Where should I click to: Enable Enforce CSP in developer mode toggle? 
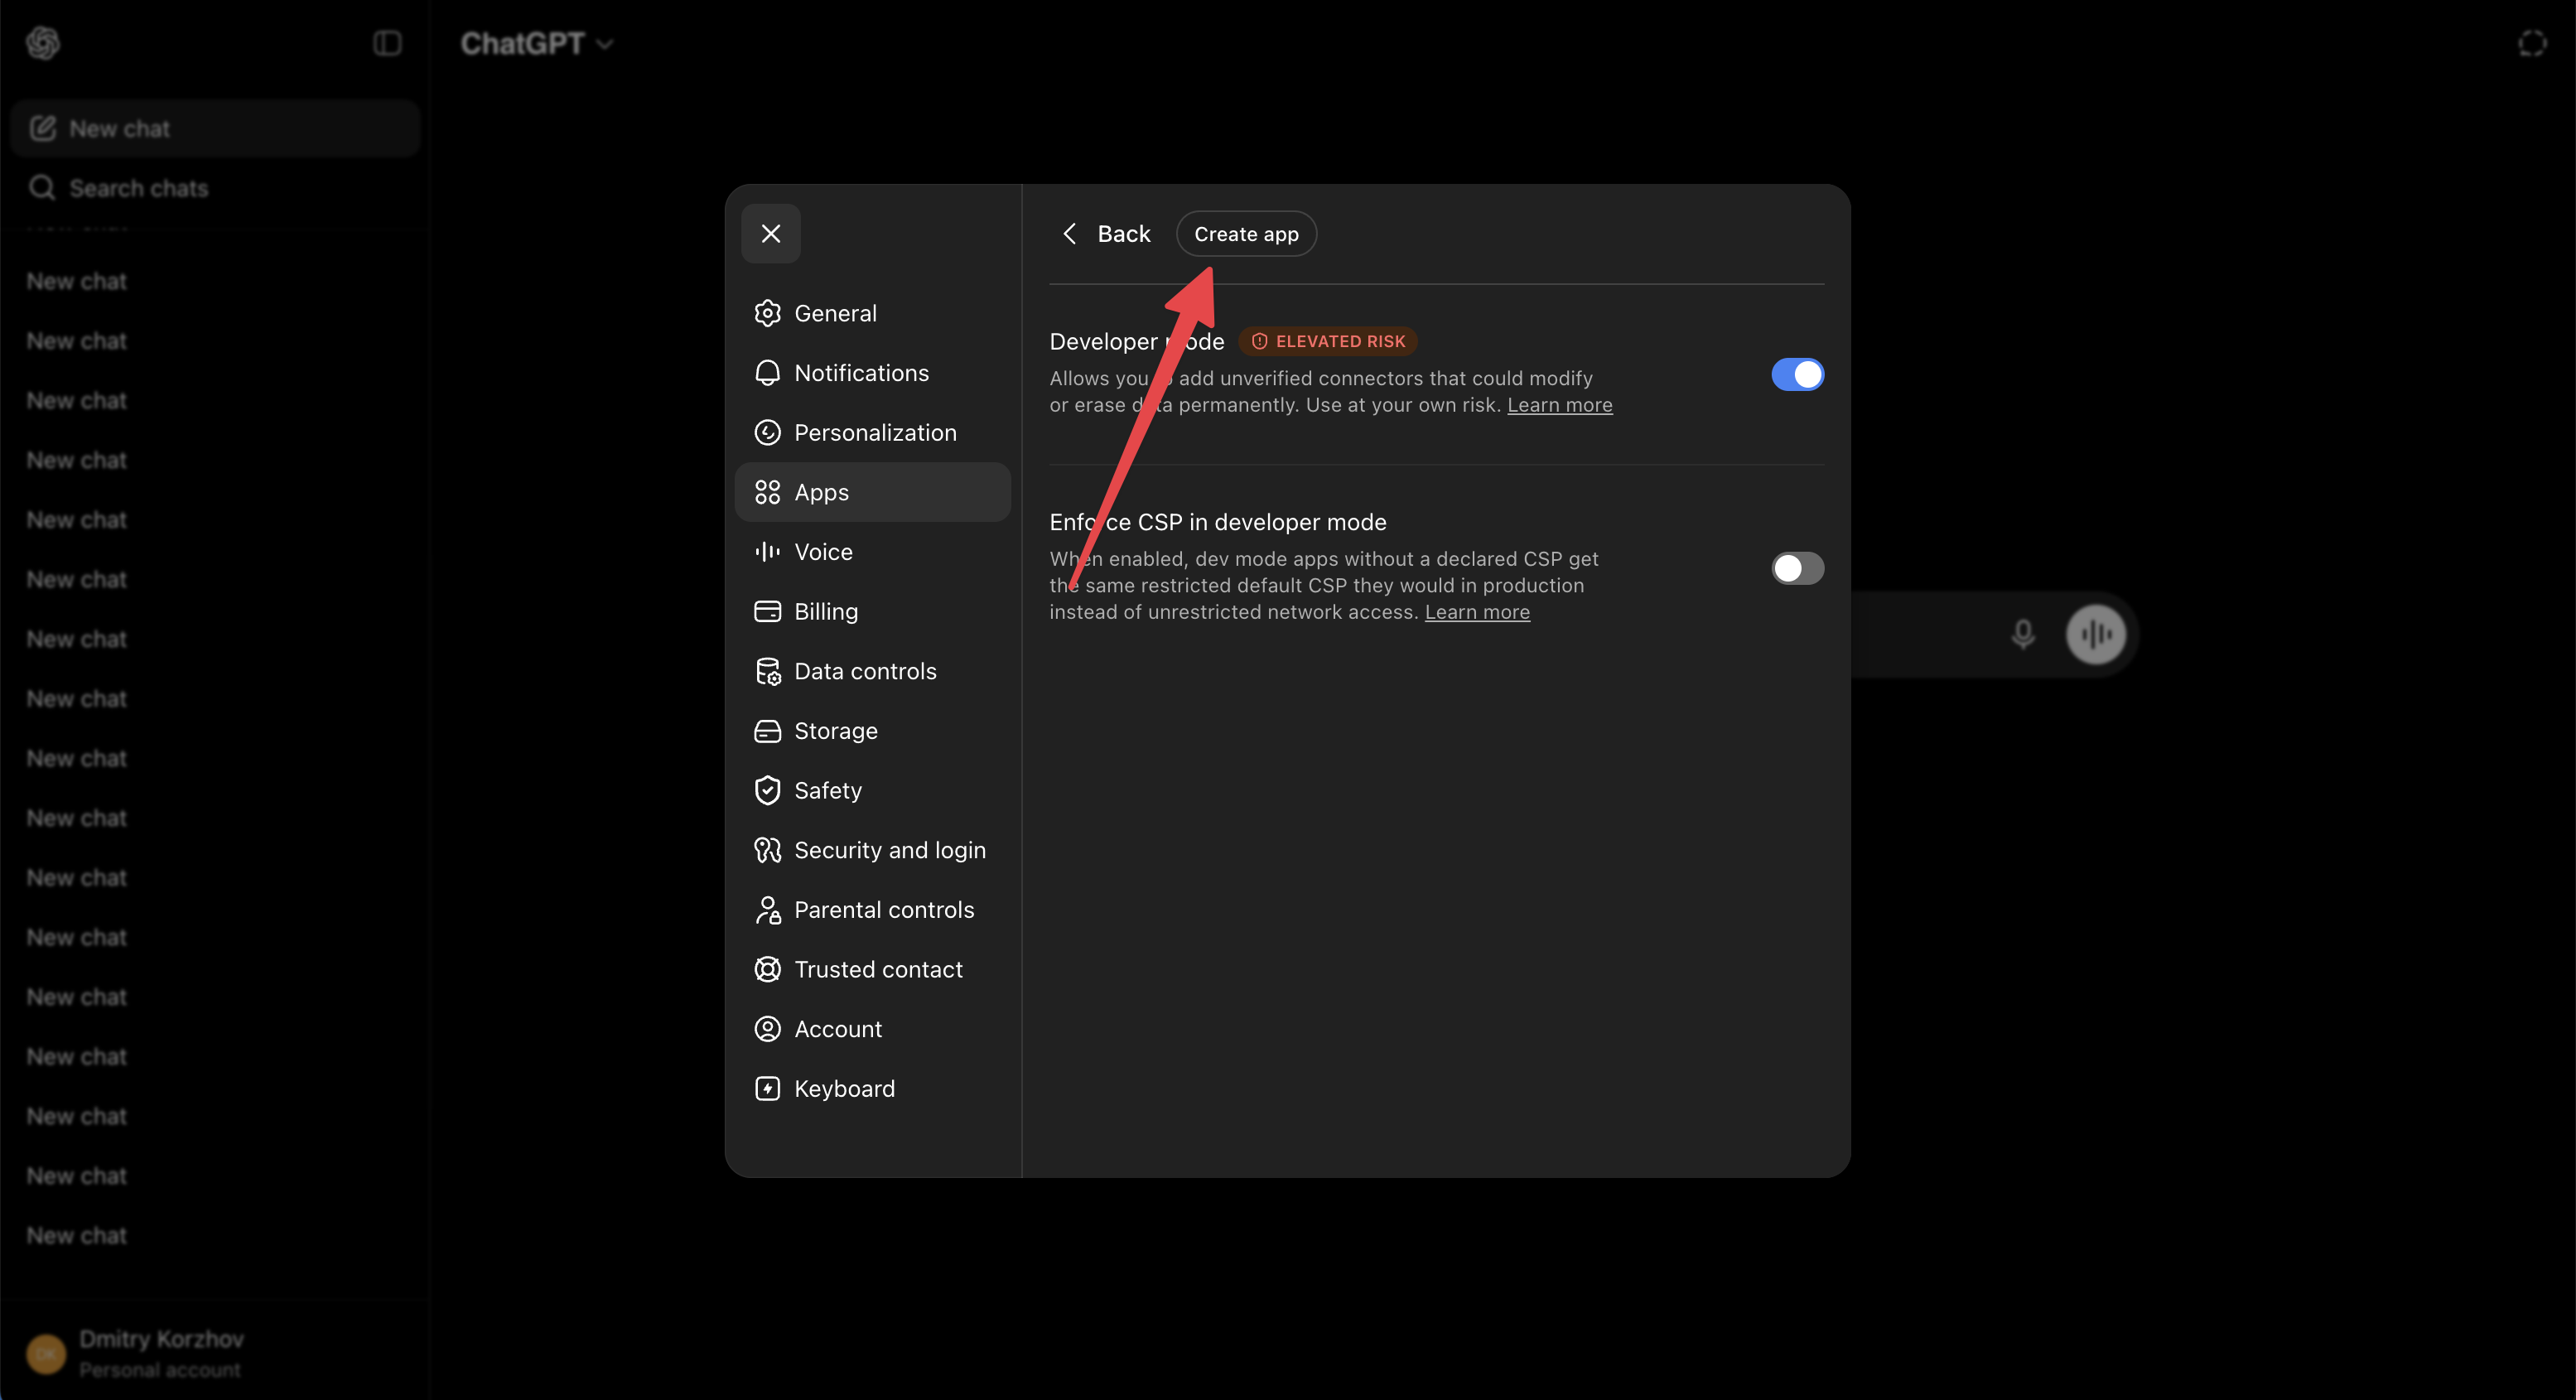click(1797, 568)
